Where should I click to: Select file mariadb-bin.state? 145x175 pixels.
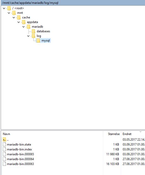coord(19,145)
